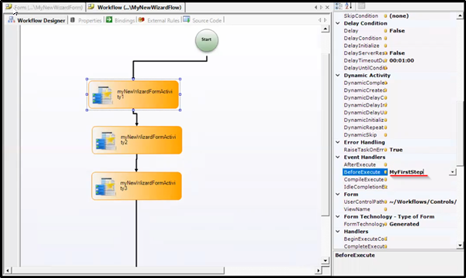Click the yellow marker beside ViewName
466x278 pixels.
[x=386, y=209]
